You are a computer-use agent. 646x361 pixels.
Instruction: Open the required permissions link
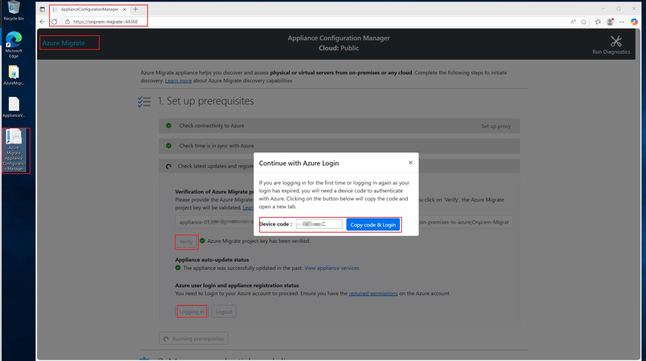(x=373, y=294)
